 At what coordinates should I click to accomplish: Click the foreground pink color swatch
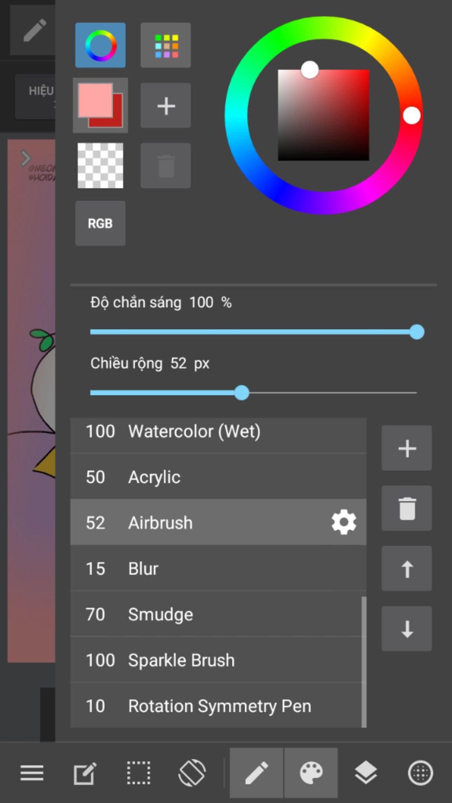click(x=94, y=100)
